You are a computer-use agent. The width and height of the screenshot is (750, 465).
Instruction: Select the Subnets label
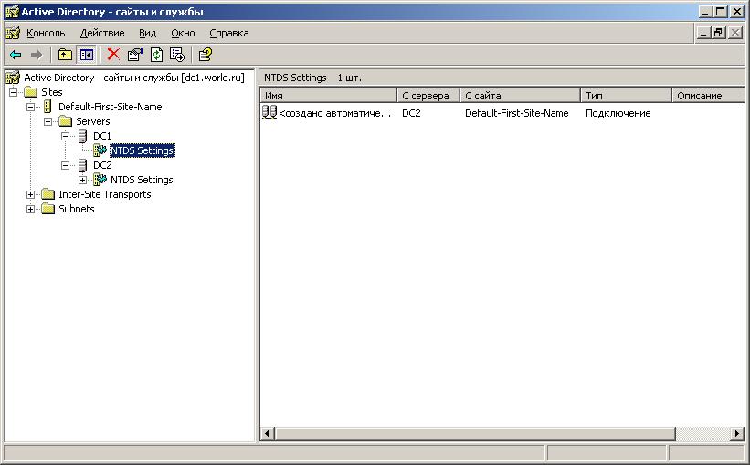click(77, 209)
